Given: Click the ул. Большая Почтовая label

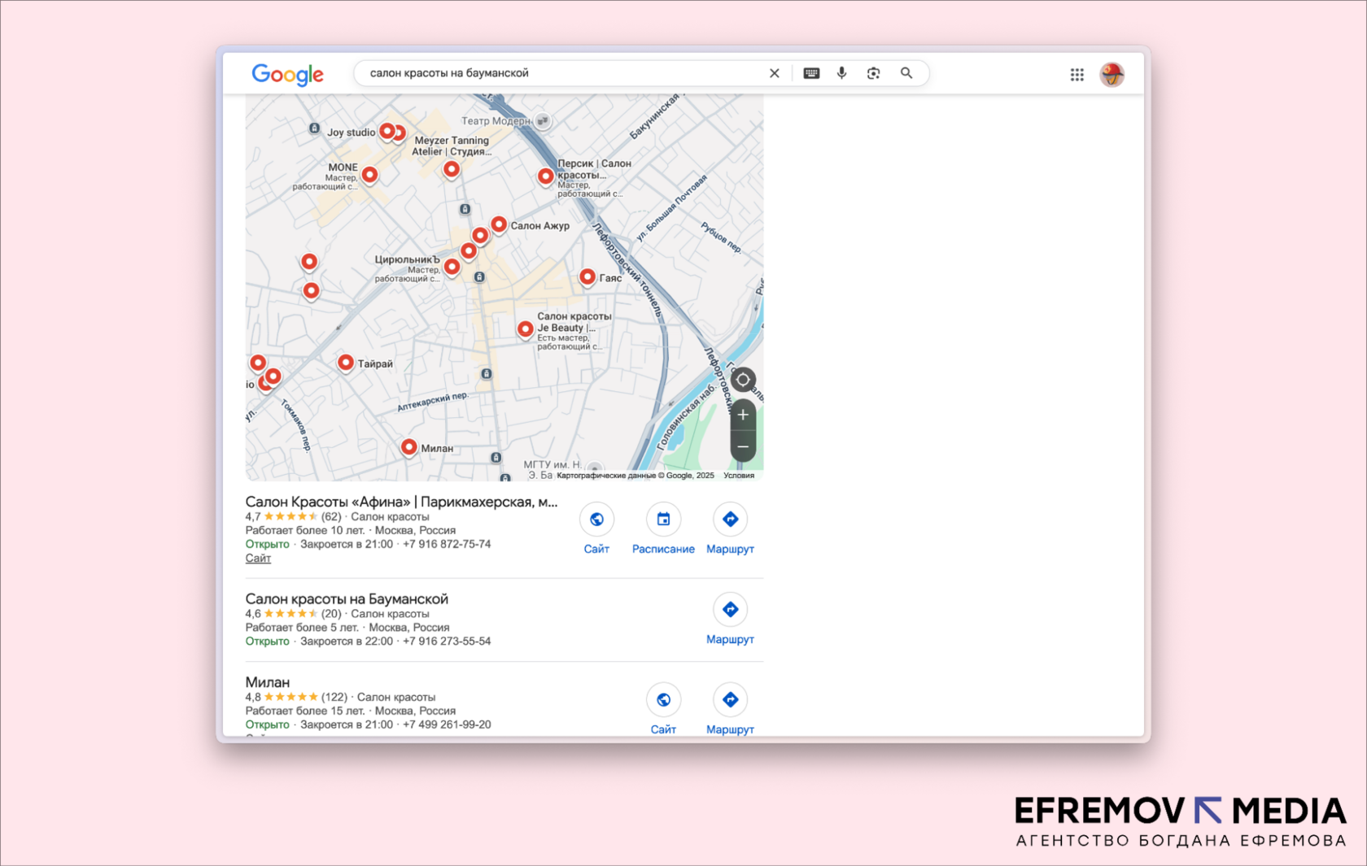Looking at the screenshot, I should (671, 208).
